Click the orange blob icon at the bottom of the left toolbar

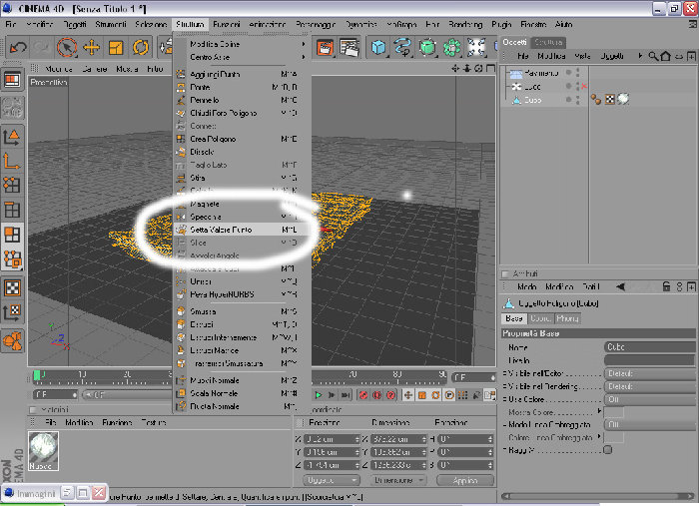(x=12, y=341)
